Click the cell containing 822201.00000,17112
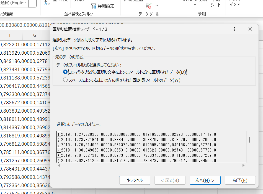 [25, 45]
